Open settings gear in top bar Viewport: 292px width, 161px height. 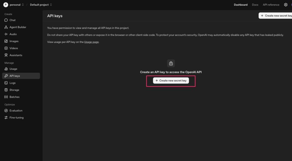coord(286,5)
